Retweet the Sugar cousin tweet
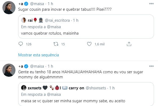158x106 pixels. (x=56, y=44)
